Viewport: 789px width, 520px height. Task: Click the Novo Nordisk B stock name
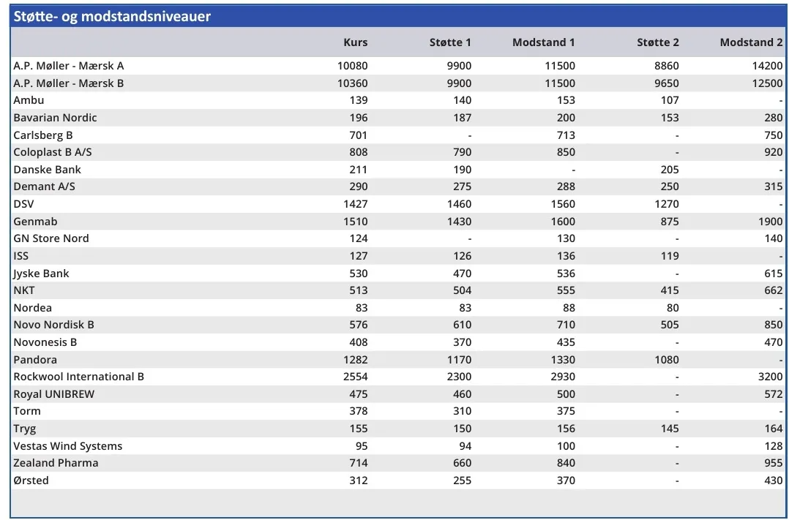tap(53, 325)
